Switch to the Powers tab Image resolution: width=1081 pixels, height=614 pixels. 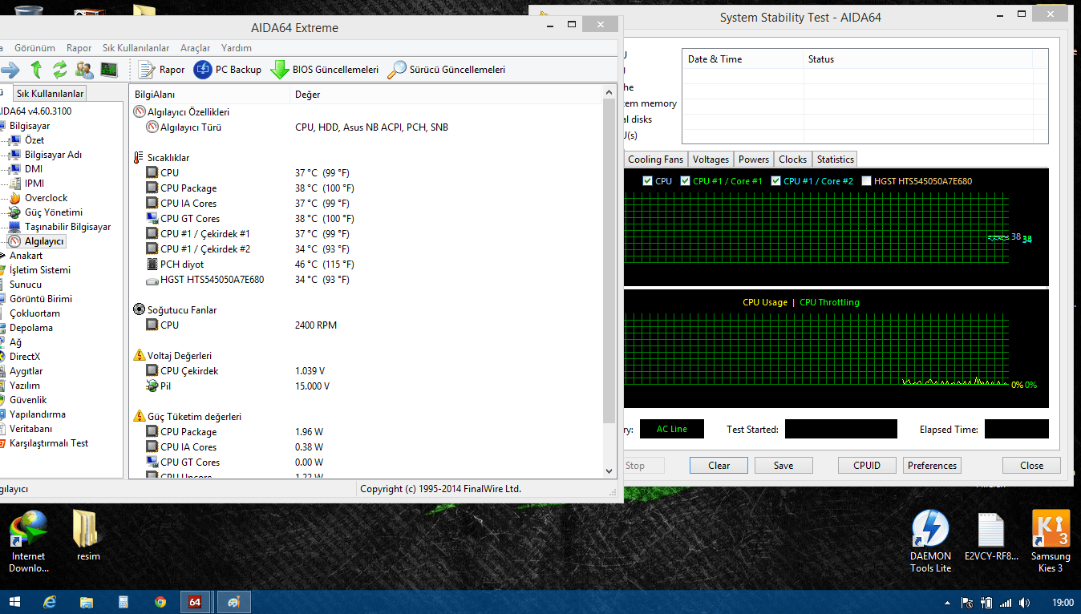(x=754, y=160)
